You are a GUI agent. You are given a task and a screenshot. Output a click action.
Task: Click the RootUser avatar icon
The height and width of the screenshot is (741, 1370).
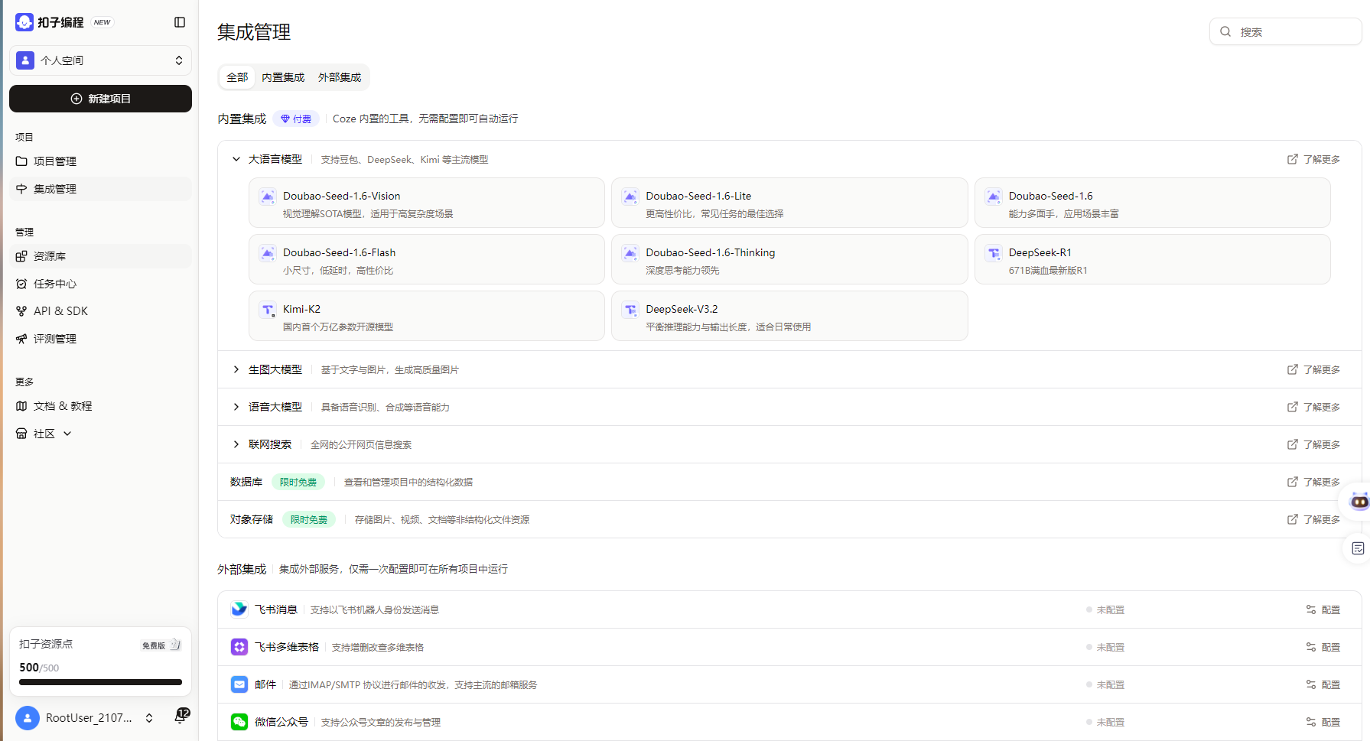pyautogui.click(x=28, y=718)
